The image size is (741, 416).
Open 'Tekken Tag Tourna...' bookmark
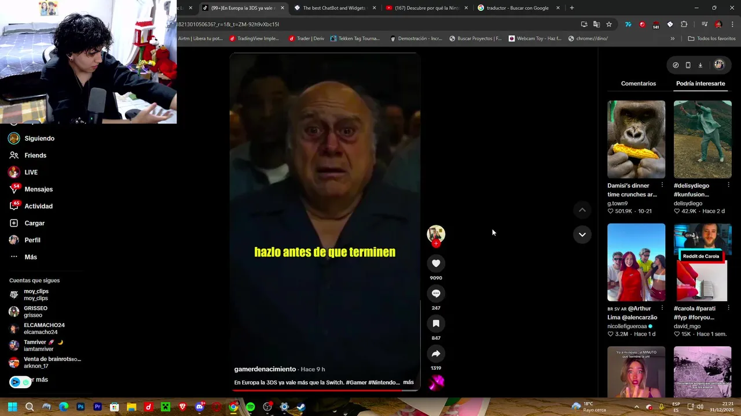(355, 39)
